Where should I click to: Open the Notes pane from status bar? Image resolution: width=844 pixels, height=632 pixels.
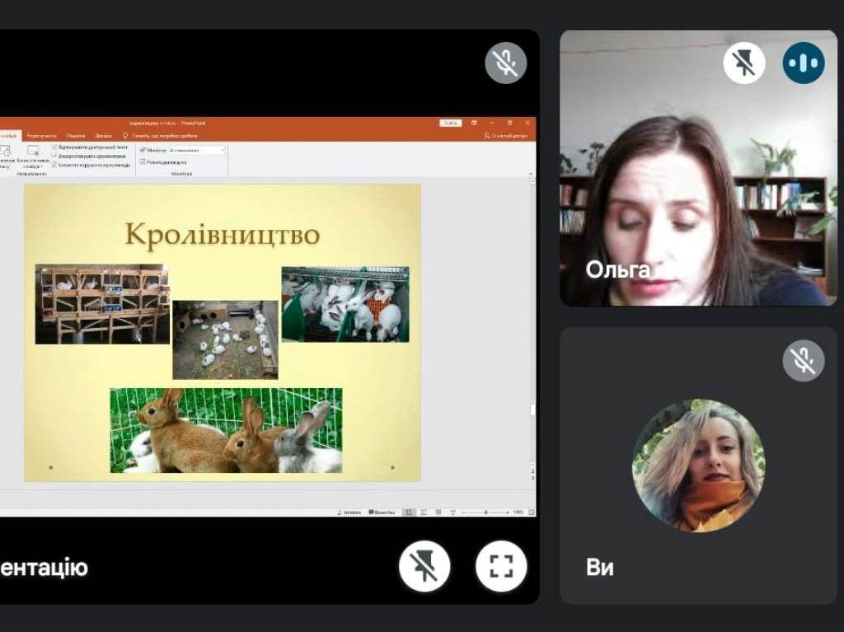coord(349,512)
